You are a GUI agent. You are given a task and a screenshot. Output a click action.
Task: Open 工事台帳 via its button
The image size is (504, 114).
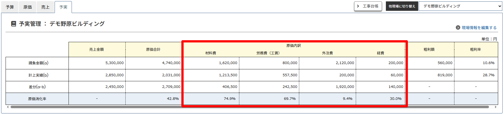368,6
